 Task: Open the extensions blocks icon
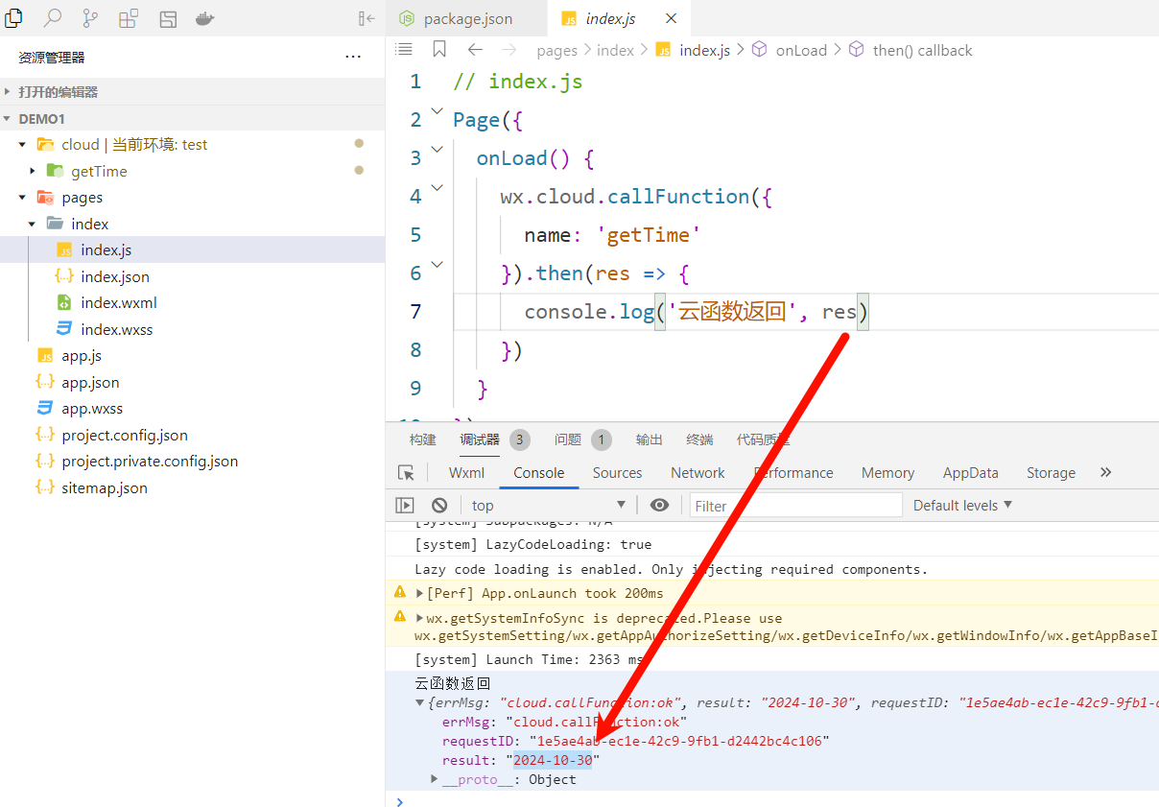[x=129, y=18]
